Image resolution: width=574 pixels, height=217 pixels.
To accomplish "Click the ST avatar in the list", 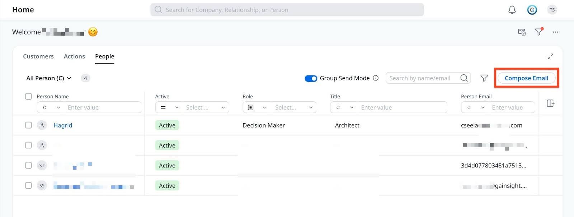I will click(x=42, y=165).
